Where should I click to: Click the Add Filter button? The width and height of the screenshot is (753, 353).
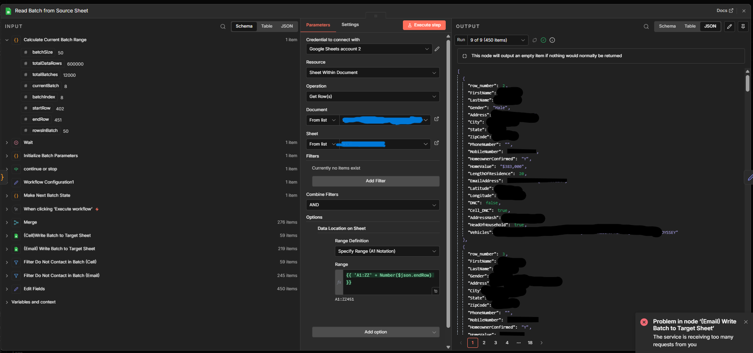pyautogui.click(x=376, y=181)
